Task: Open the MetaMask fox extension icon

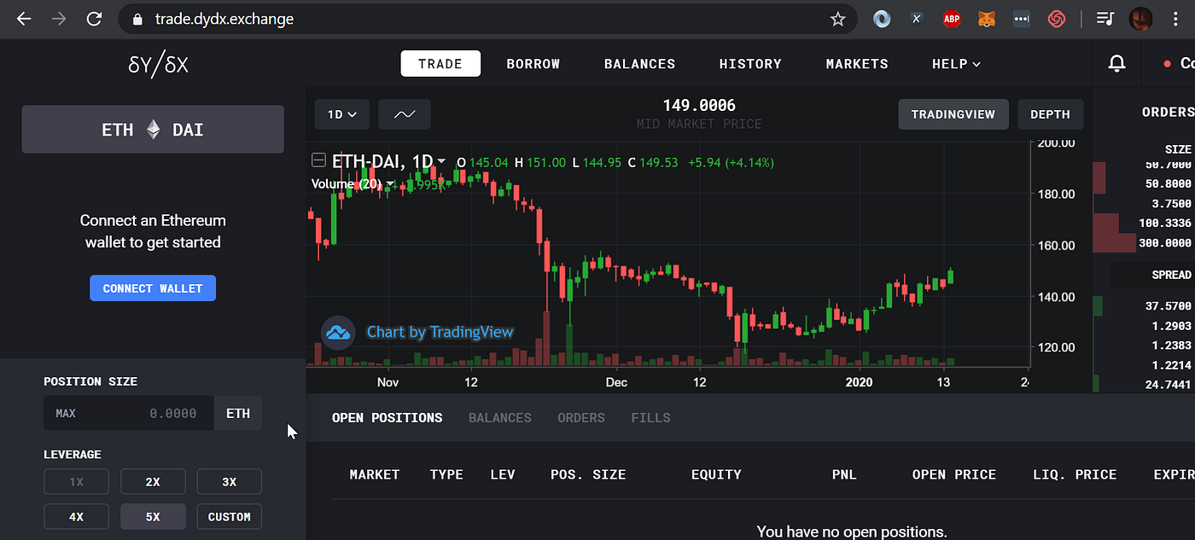Action: [986, 19]
